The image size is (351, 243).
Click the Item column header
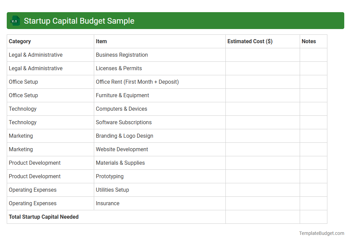(102, 41)
